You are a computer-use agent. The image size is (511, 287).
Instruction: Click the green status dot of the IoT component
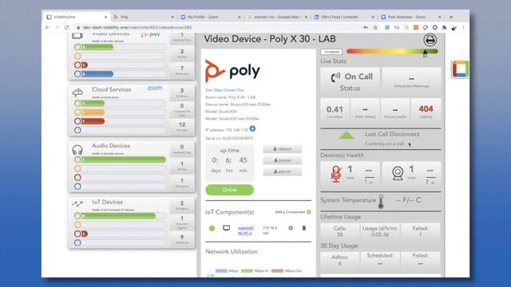pos(212,228)
